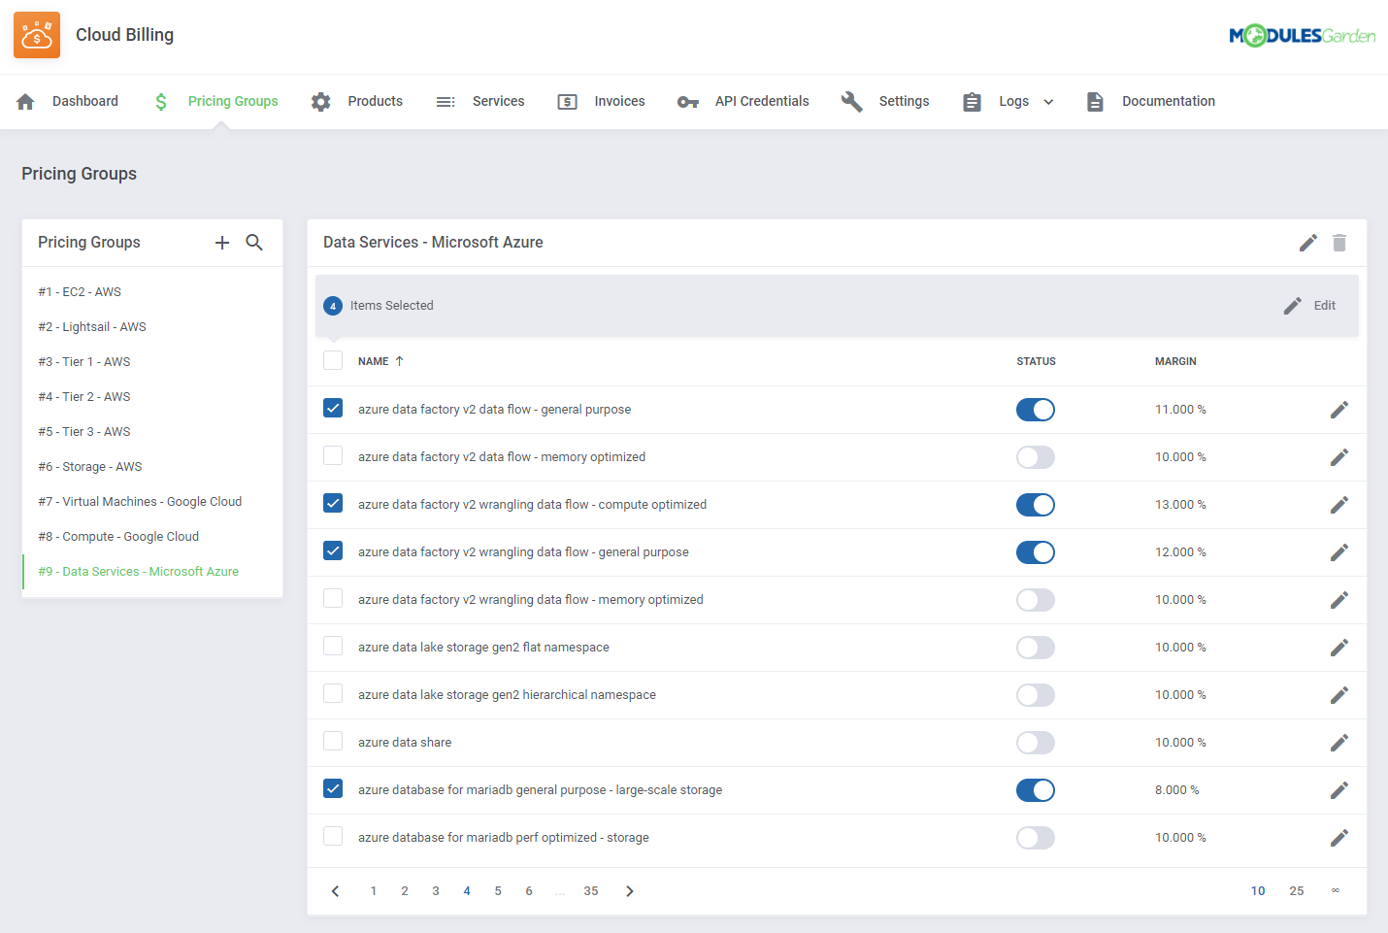Delete the Data Services group with trash icon

1339,243
